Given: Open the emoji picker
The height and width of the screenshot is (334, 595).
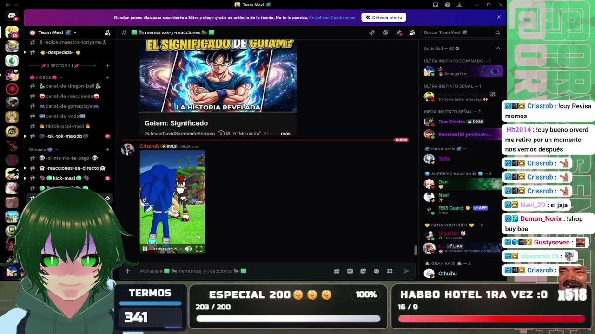Looking at the screenshot, I should 377,271.
